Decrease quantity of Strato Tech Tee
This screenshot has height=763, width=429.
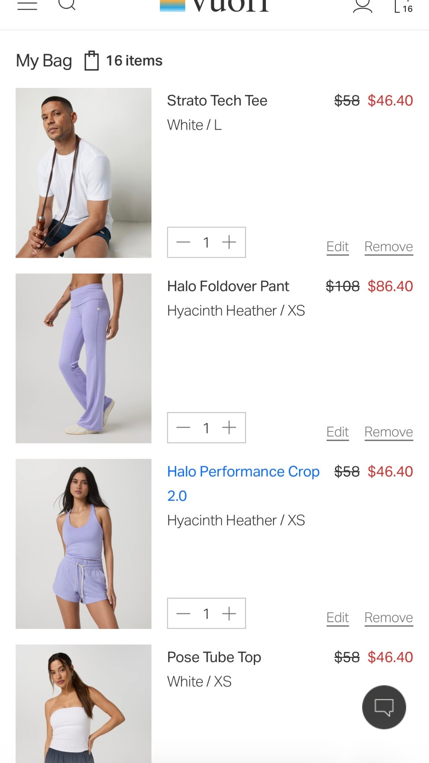(183, 242)
